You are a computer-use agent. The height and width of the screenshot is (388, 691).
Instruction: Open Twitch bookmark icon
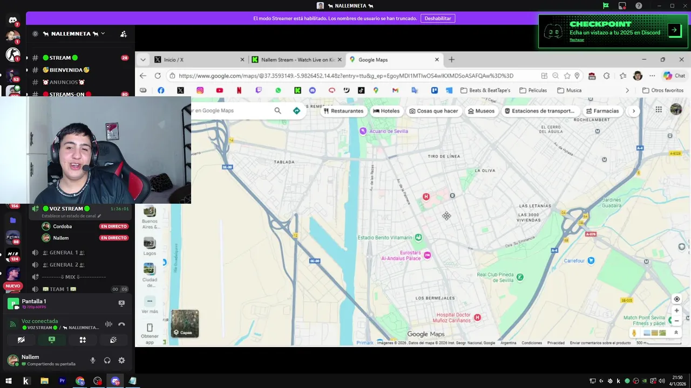pos(259,91)
